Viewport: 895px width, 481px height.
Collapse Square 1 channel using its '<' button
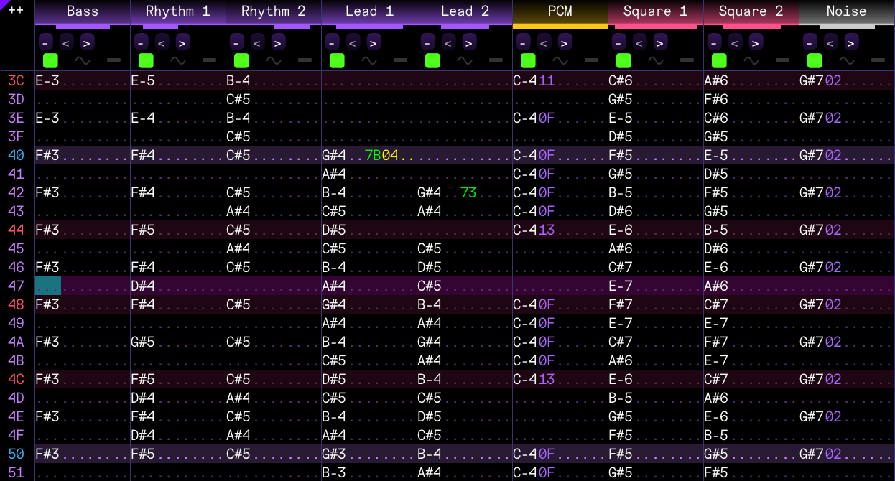(x=639, y=42)
